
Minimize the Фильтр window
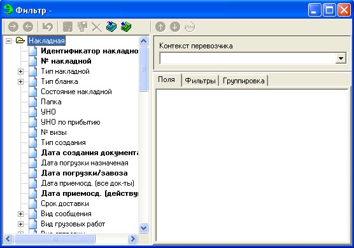click(x=315, y=10)
